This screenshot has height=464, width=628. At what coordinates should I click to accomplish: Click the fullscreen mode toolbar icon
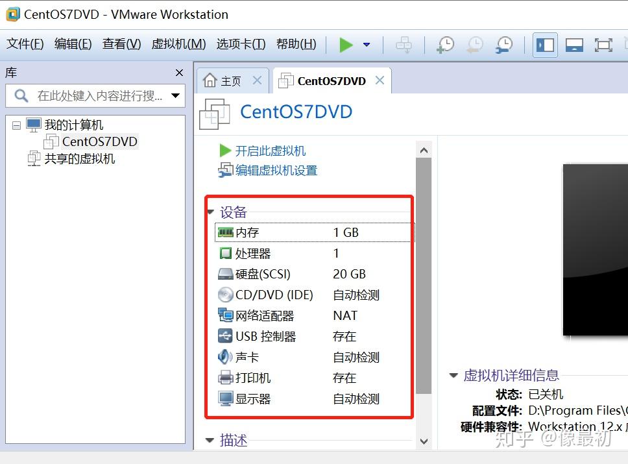pos(603,45)
